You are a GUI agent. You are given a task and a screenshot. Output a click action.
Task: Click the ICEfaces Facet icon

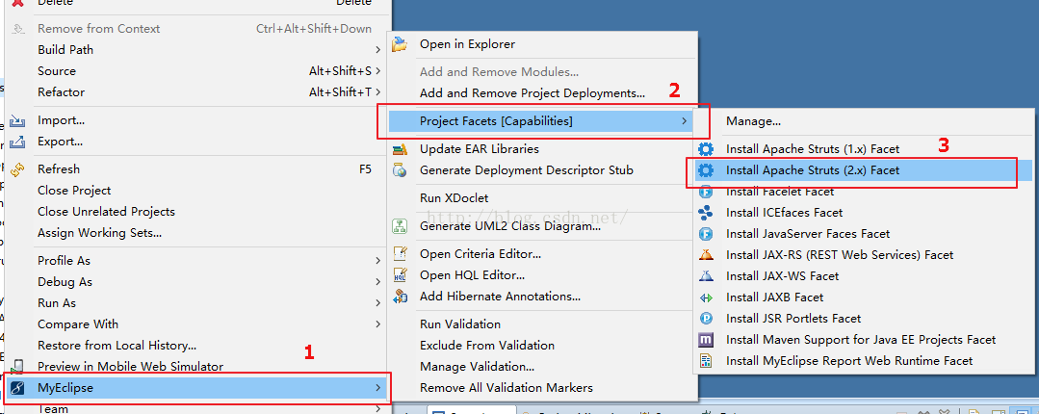tap(707, 213)
